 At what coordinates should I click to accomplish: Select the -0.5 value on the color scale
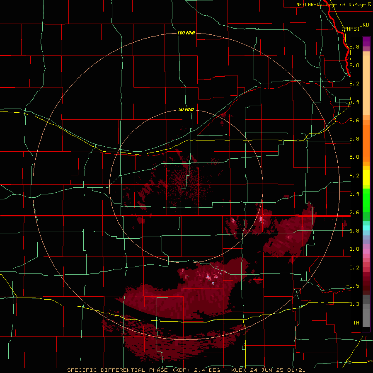353,286
